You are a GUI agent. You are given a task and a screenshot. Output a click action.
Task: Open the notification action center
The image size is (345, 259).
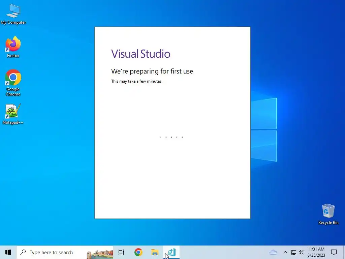[334, 252]
